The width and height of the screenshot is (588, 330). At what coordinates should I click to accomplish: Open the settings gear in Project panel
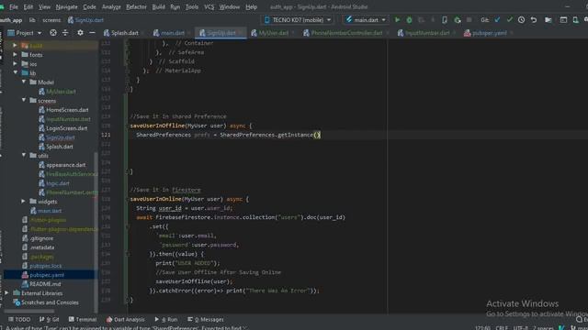tap(80, 33)
